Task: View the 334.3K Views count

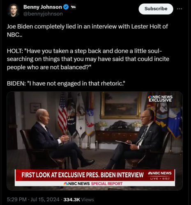Action: 79,200
